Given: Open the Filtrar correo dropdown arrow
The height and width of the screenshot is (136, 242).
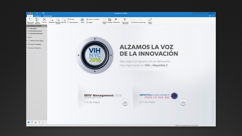Looking at the screenshot, I should (127, 20).
